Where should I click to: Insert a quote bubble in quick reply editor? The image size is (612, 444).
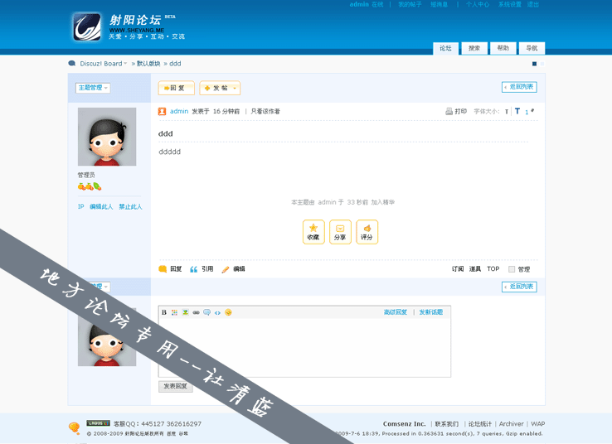point(206,312)
